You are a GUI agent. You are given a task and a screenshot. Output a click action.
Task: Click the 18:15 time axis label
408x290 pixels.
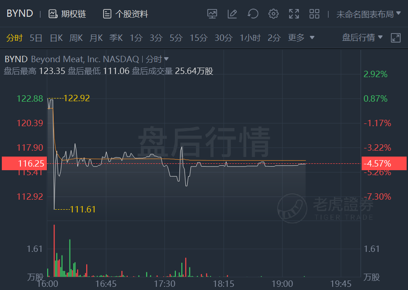[224, 284]
